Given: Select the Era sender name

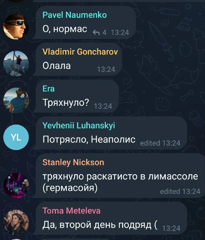Looking at the screenshot, I should [49, 88].
